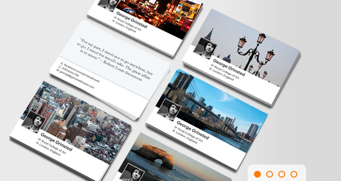
Task: Click the george@grinstedtravel.com email address
Action: tap(77, 79)
